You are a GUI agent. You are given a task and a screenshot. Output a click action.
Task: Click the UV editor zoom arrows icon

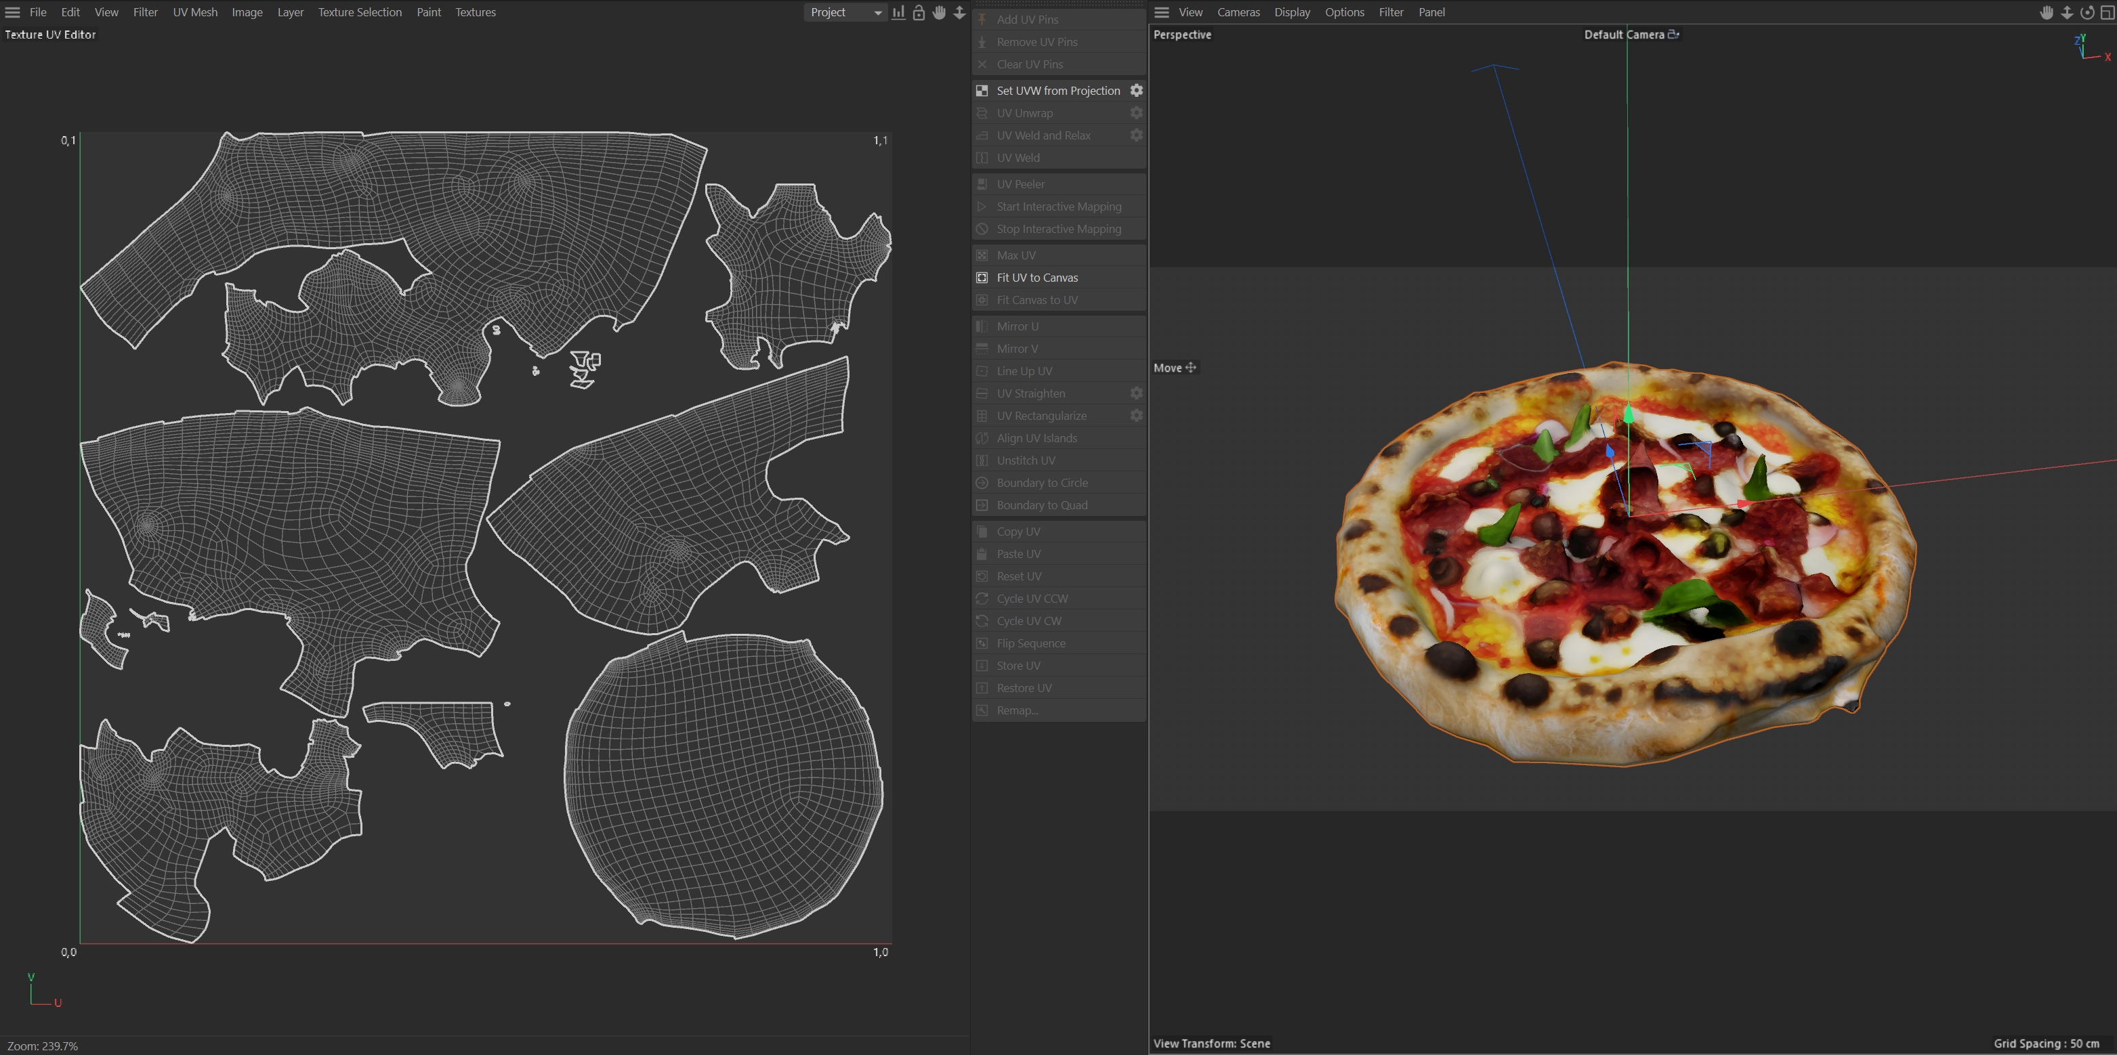pos(959,12)
